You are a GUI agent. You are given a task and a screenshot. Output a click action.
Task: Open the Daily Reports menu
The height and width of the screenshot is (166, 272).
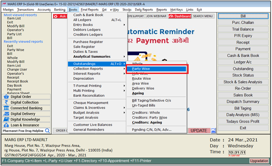(x=144, y=10)
